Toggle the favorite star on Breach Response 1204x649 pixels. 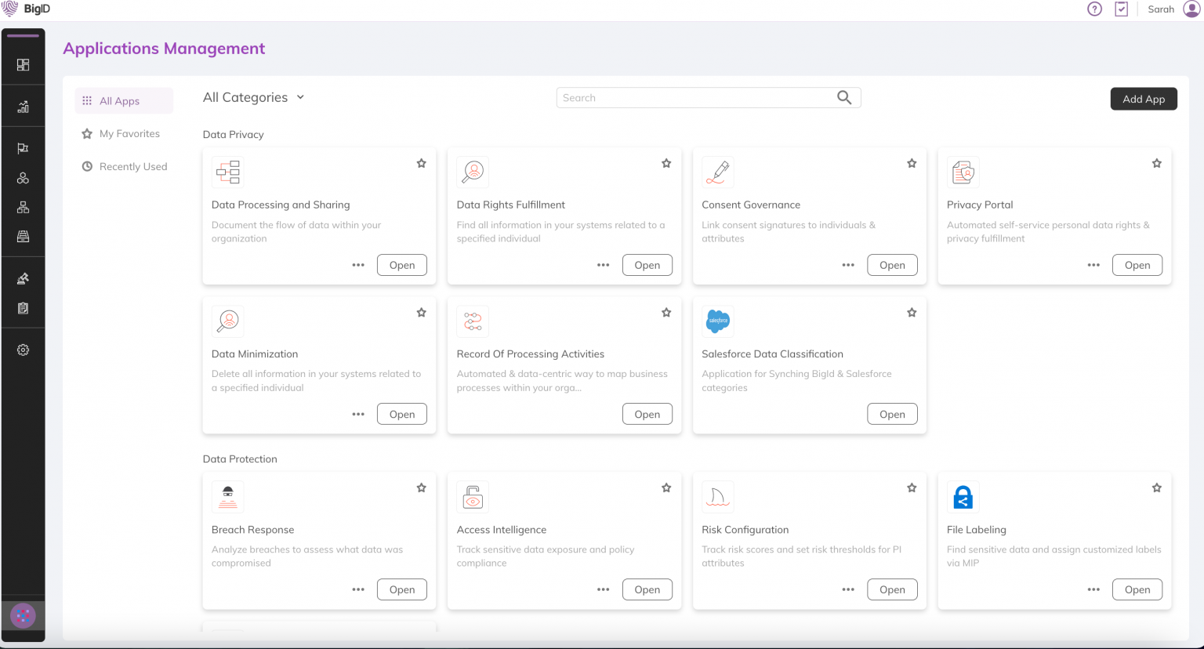coord(421,488)
